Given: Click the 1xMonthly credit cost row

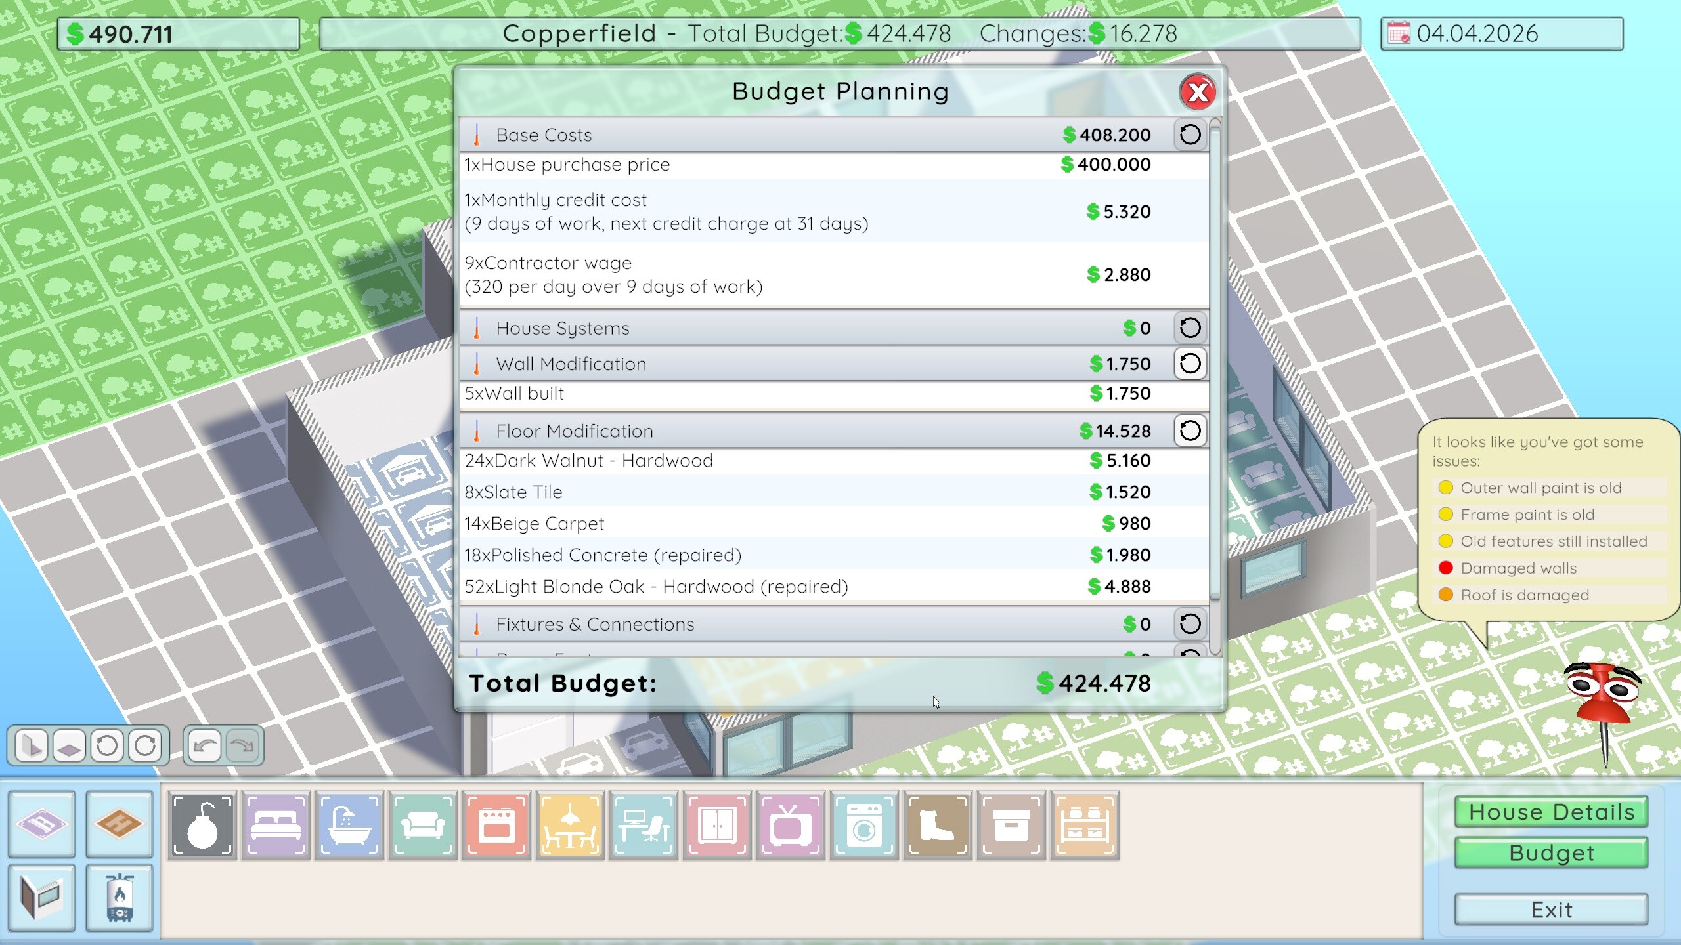Looking at the screenshot, I should point(834,211).
